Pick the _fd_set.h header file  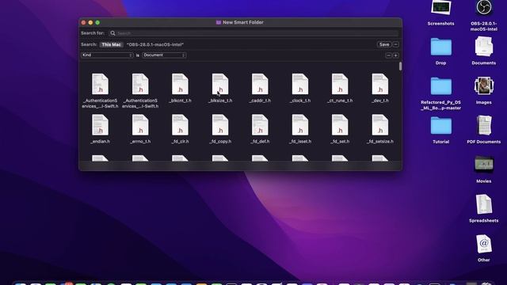point(340,125)
